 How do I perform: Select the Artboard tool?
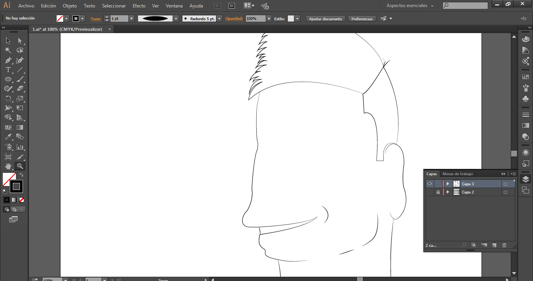[x=8, y=157]
